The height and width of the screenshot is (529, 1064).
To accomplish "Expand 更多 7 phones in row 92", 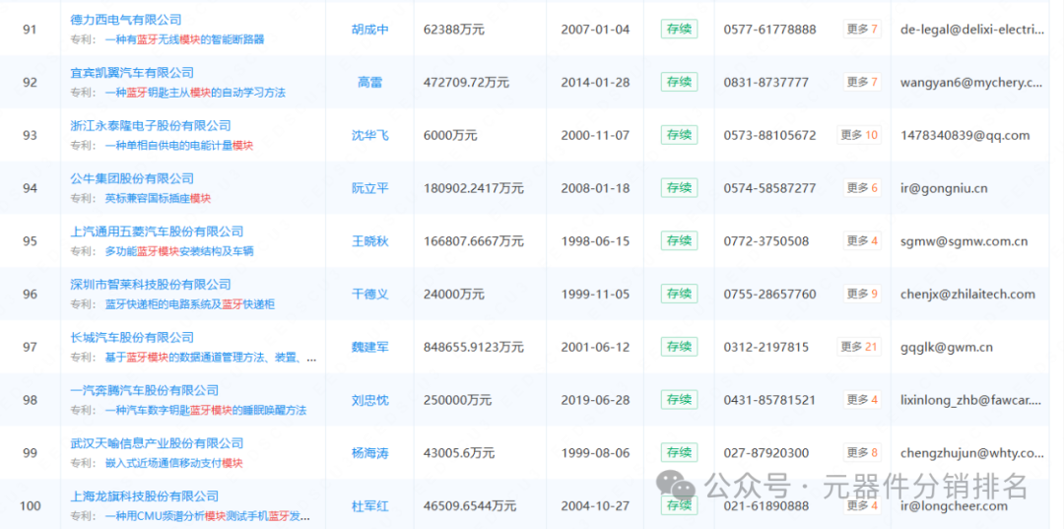I will click(x=862, y=82).
